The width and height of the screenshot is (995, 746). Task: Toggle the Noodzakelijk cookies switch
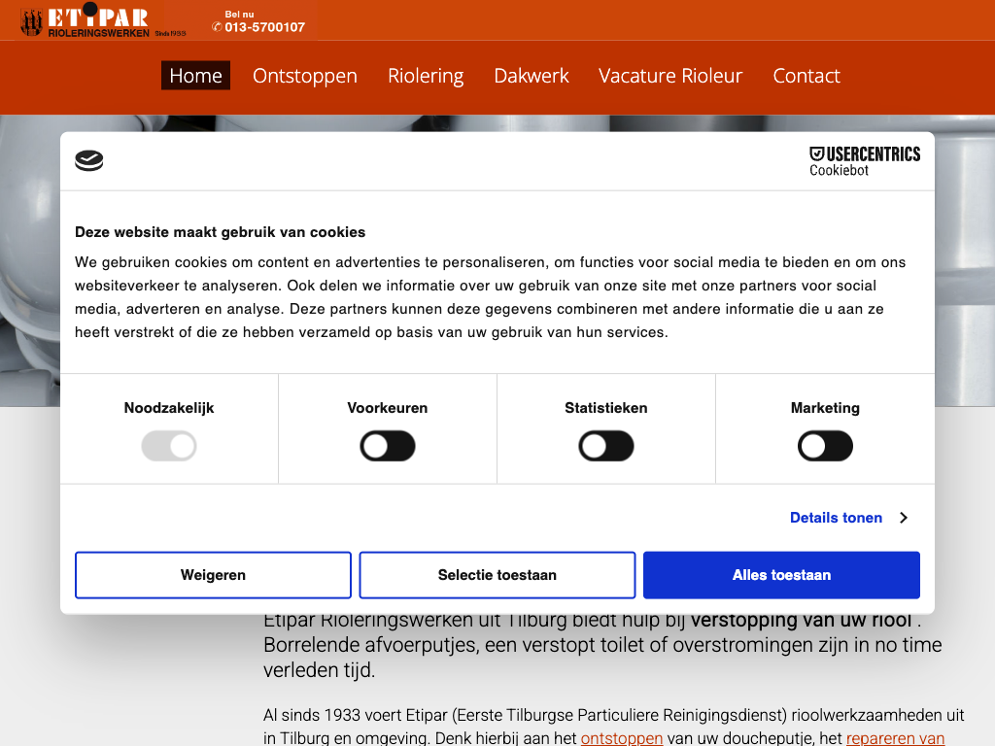coord(169,446)
